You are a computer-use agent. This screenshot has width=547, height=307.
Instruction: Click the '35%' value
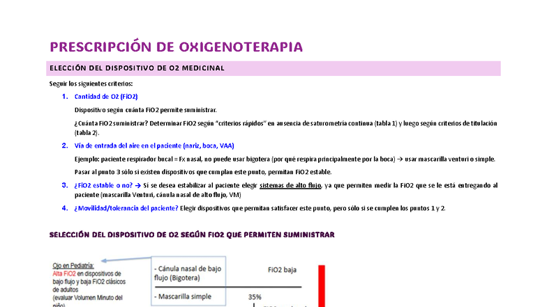[x=255, y=297]
